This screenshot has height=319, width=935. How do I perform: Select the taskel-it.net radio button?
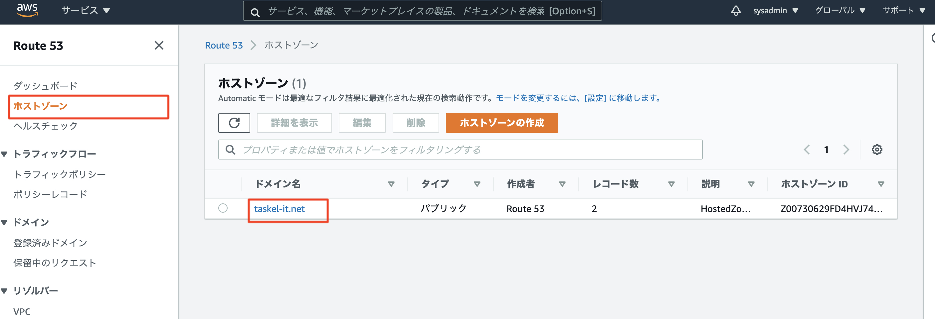coord(223,208)
